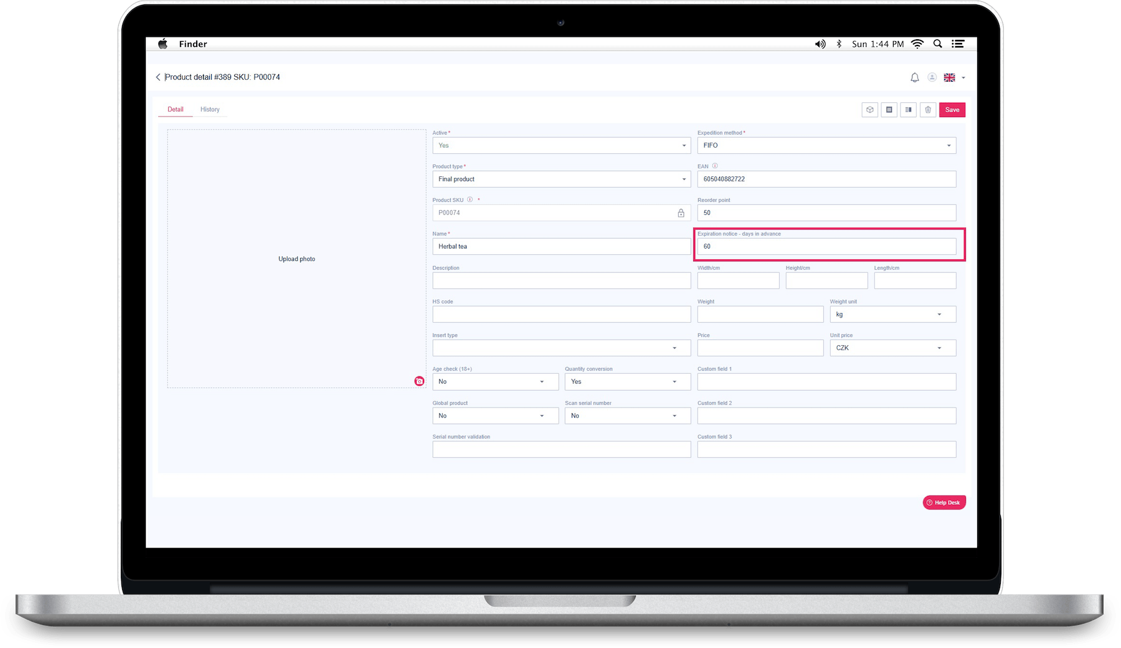Image resolution: width=1121 pixels, height=648 pixels.
Task: Open the user profile avatar
Action: (932, 77)
